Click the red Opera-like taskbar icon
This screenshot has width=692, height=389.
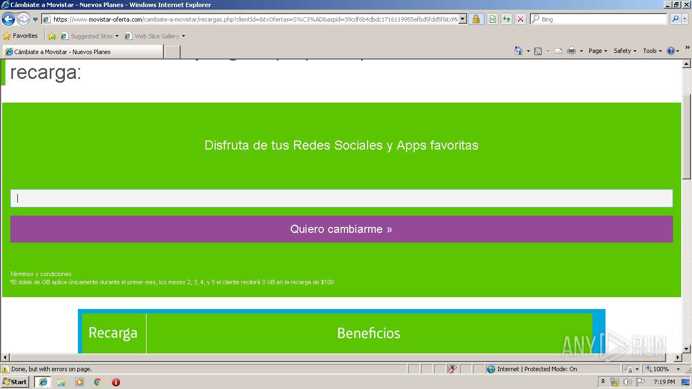(116, 382)
